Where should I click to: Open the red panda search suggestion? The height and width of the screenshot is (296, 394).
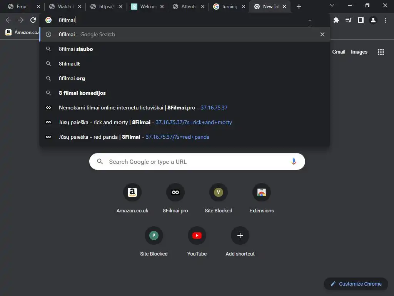click(185, 137)
